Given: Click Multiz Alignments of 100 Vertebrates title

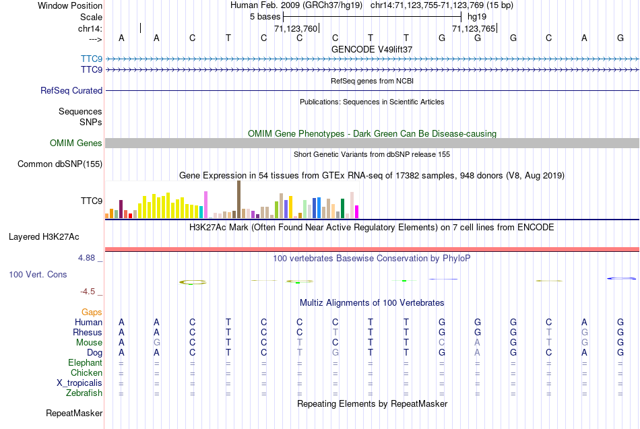Looking at the screenshot, I should tap(372, 303).
